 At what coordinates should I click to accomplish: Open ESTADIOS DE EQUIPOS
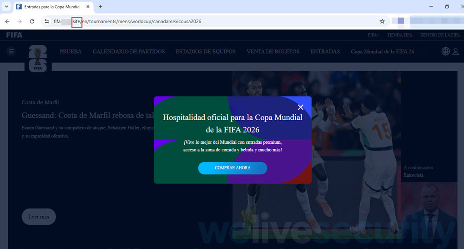pyautogui.click(x=206, y=52)
